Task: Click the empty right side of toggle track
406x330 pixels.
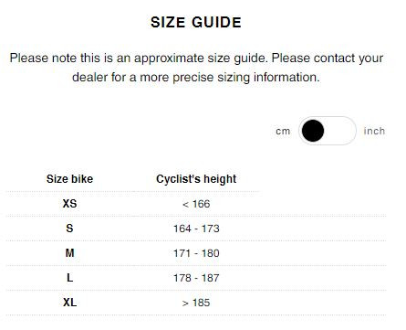Action: click(340, 131)
